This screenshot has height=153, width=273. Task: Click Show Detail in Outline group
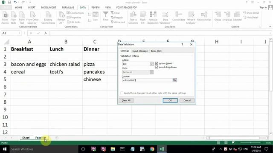[251, 13]
